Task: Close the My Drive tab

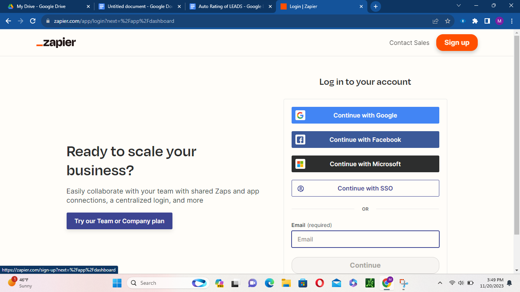Action: coord(88,6)
